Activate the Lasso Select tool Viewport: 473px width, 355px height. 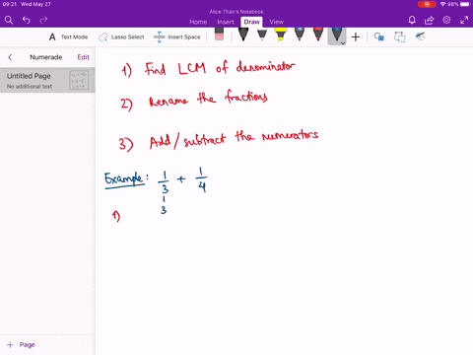[x=121, y=36]
